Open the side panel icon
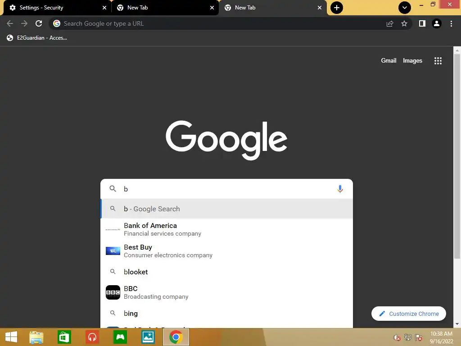 coord(422,23)
